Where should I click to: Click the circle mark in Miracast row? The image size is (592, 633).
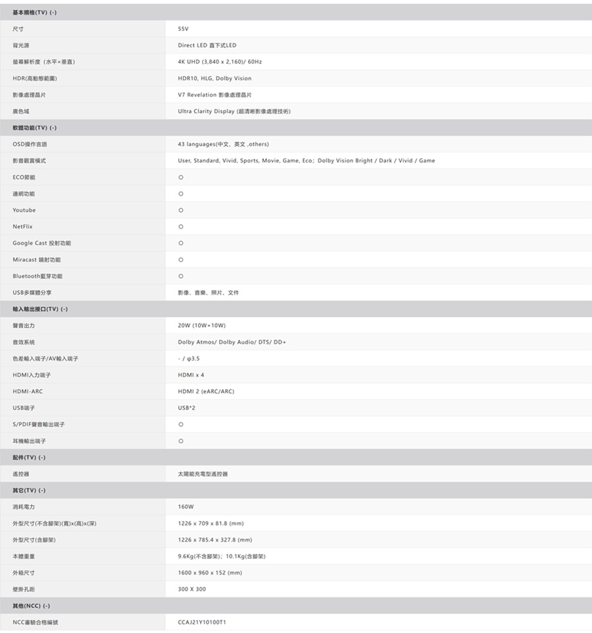point(181,260)
